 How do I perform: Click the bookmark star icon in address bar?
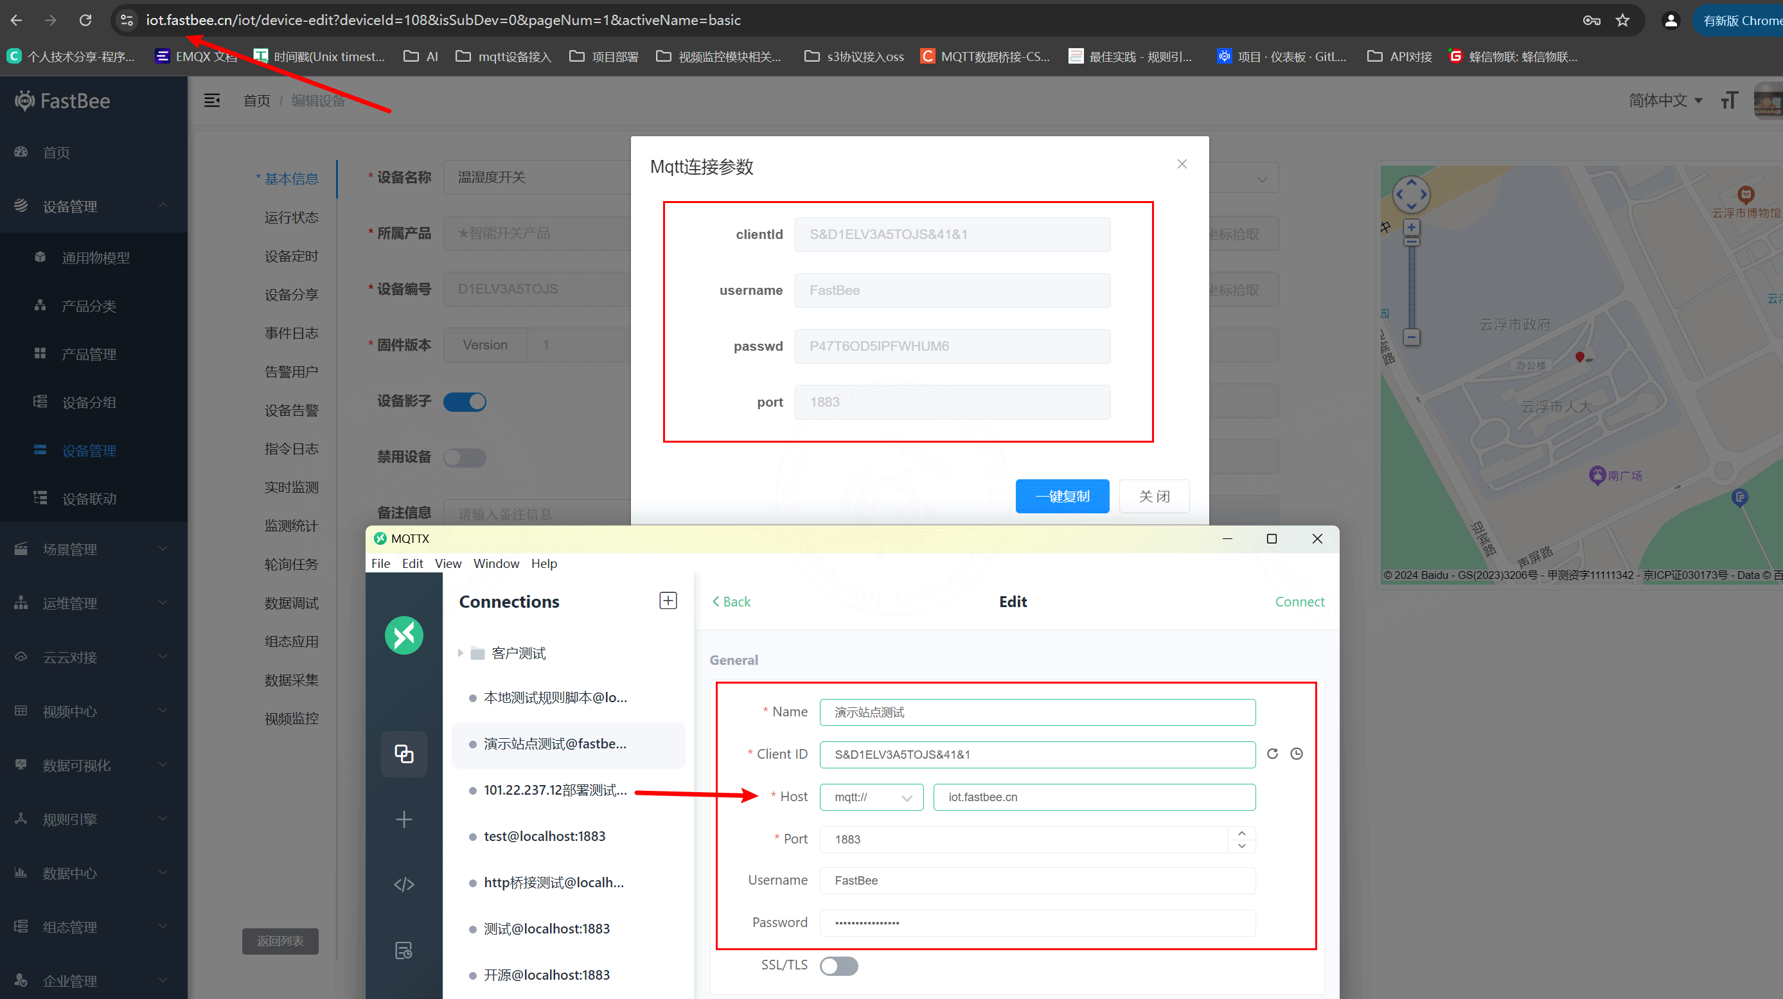(x=1622, y=20)
